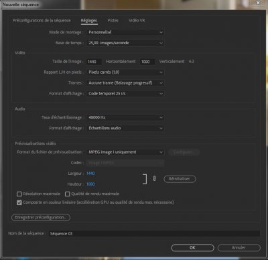The width and height of the screenshot is (268, 260).
Task: Check the Qualité de rendu maximale box
Action: pyautogui.click(x=67, y=194)
